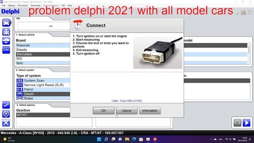The height and width of the screenshot is (143, 254).
Task: Open the compass help sidebar icon
Action: tap(6, 114)
